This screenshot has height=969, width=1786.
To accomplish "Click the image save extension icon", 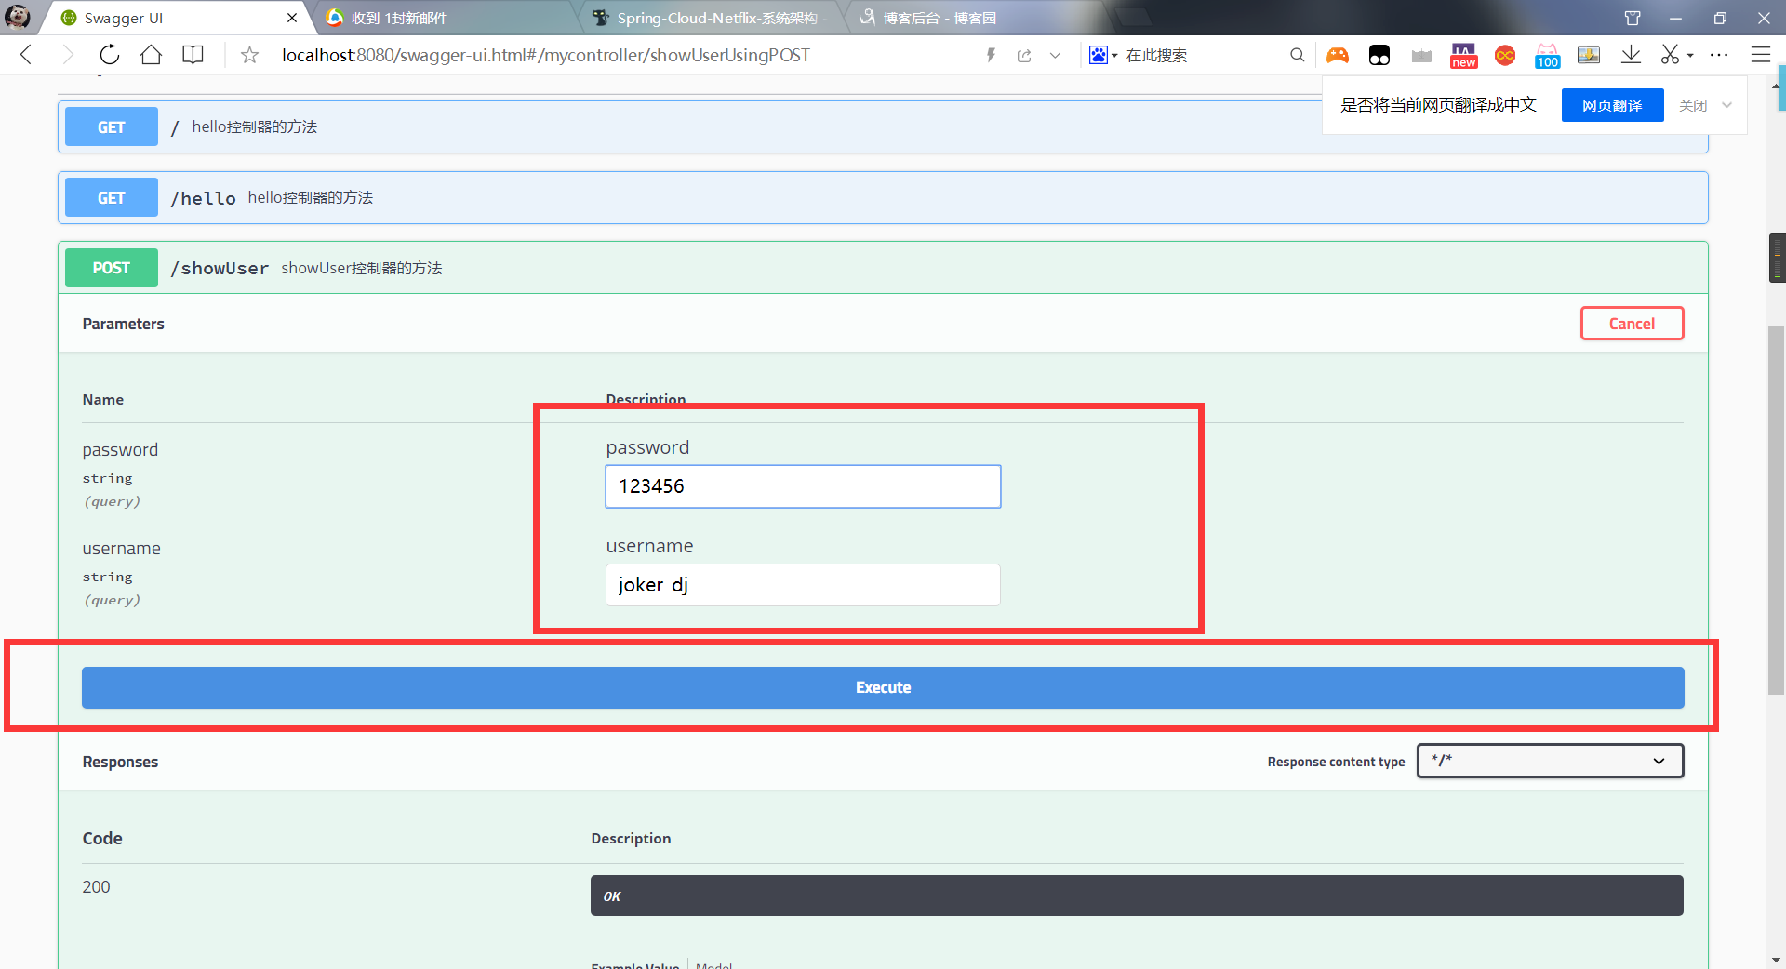I will [1589, 56].
